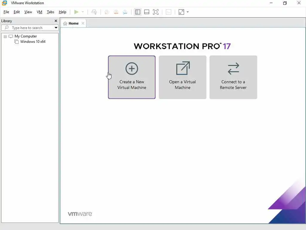Viewport: 306px width, 230px height.
Task: Open the Tabs menu
Action: (50, 12)
